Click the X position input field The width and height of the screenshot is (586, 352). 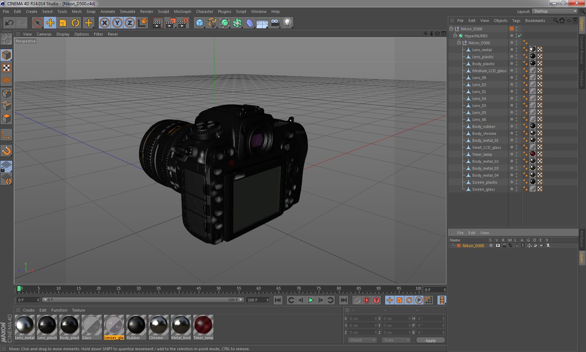pyautogui.click(x=363, y=319)
